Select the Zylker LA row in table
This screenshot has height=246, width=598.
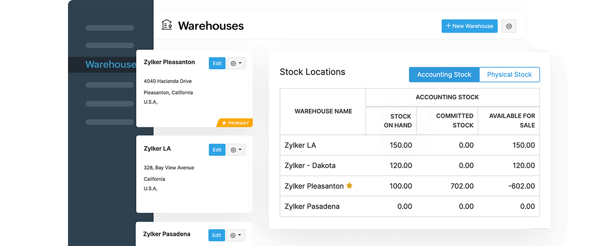point(409,145)
